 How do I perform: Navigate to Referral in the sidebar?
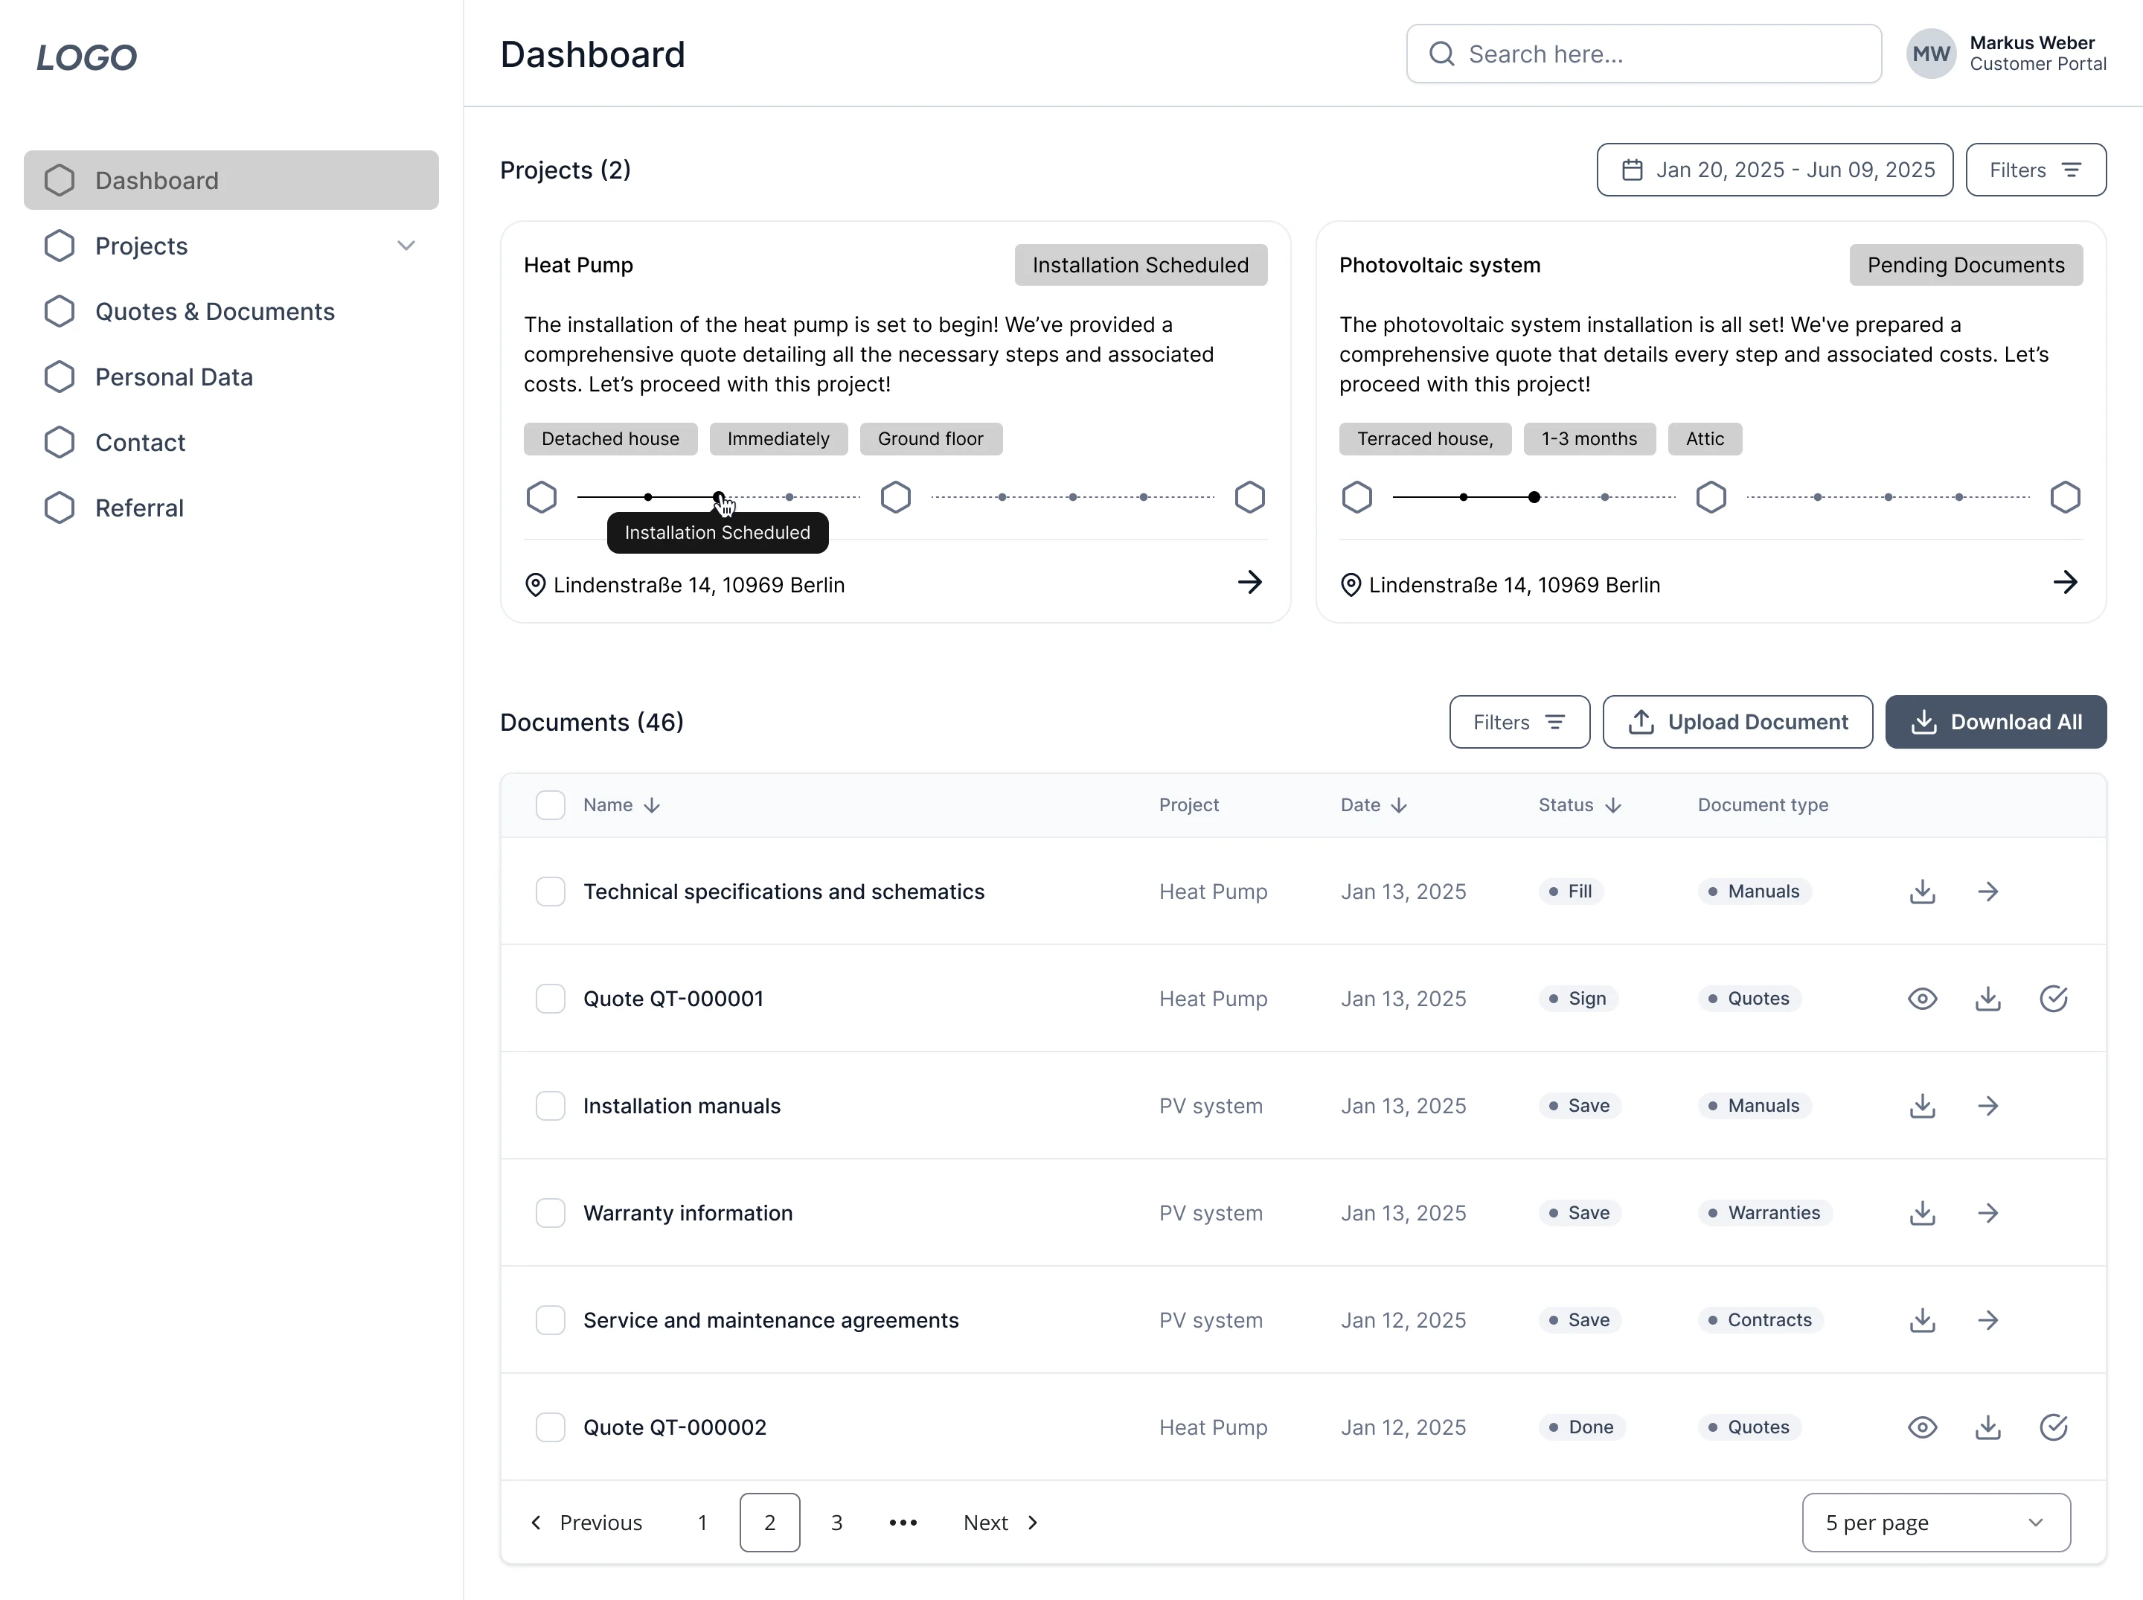tap(231, 508)
